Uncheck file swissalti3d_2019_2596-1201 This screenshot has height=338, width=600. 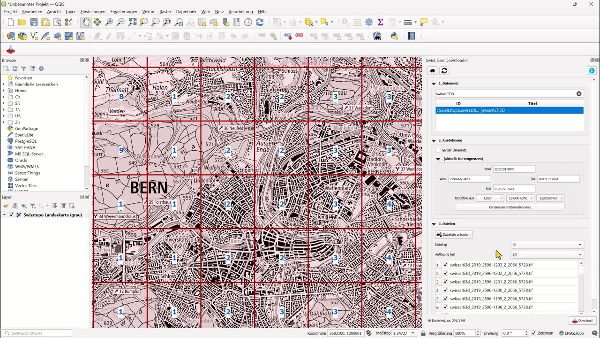[445, 282]
